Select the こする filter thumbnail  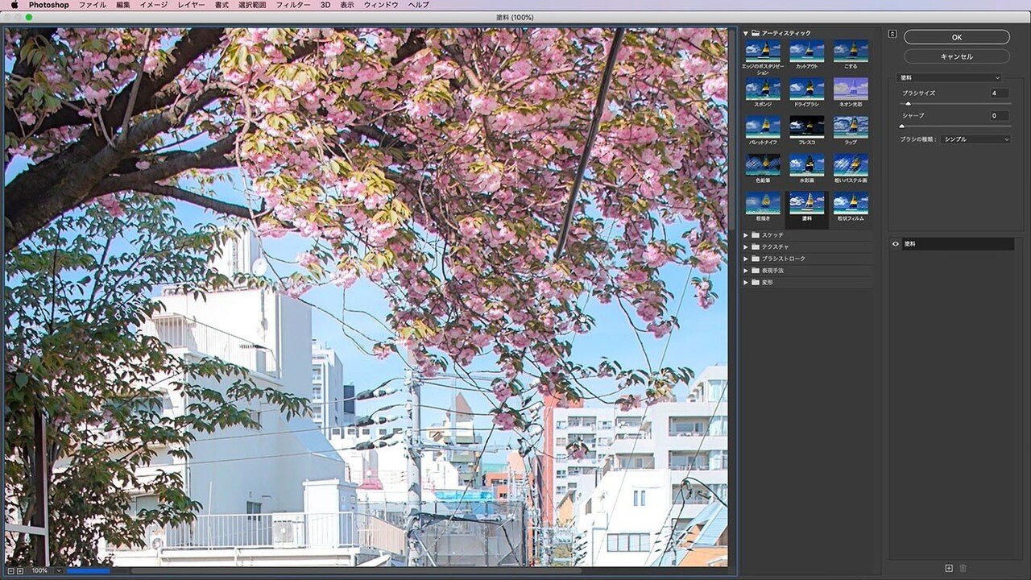tap(851, 51)
